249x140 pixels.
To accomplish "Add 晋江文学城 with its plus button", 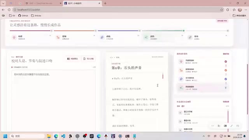I will 180,113.
